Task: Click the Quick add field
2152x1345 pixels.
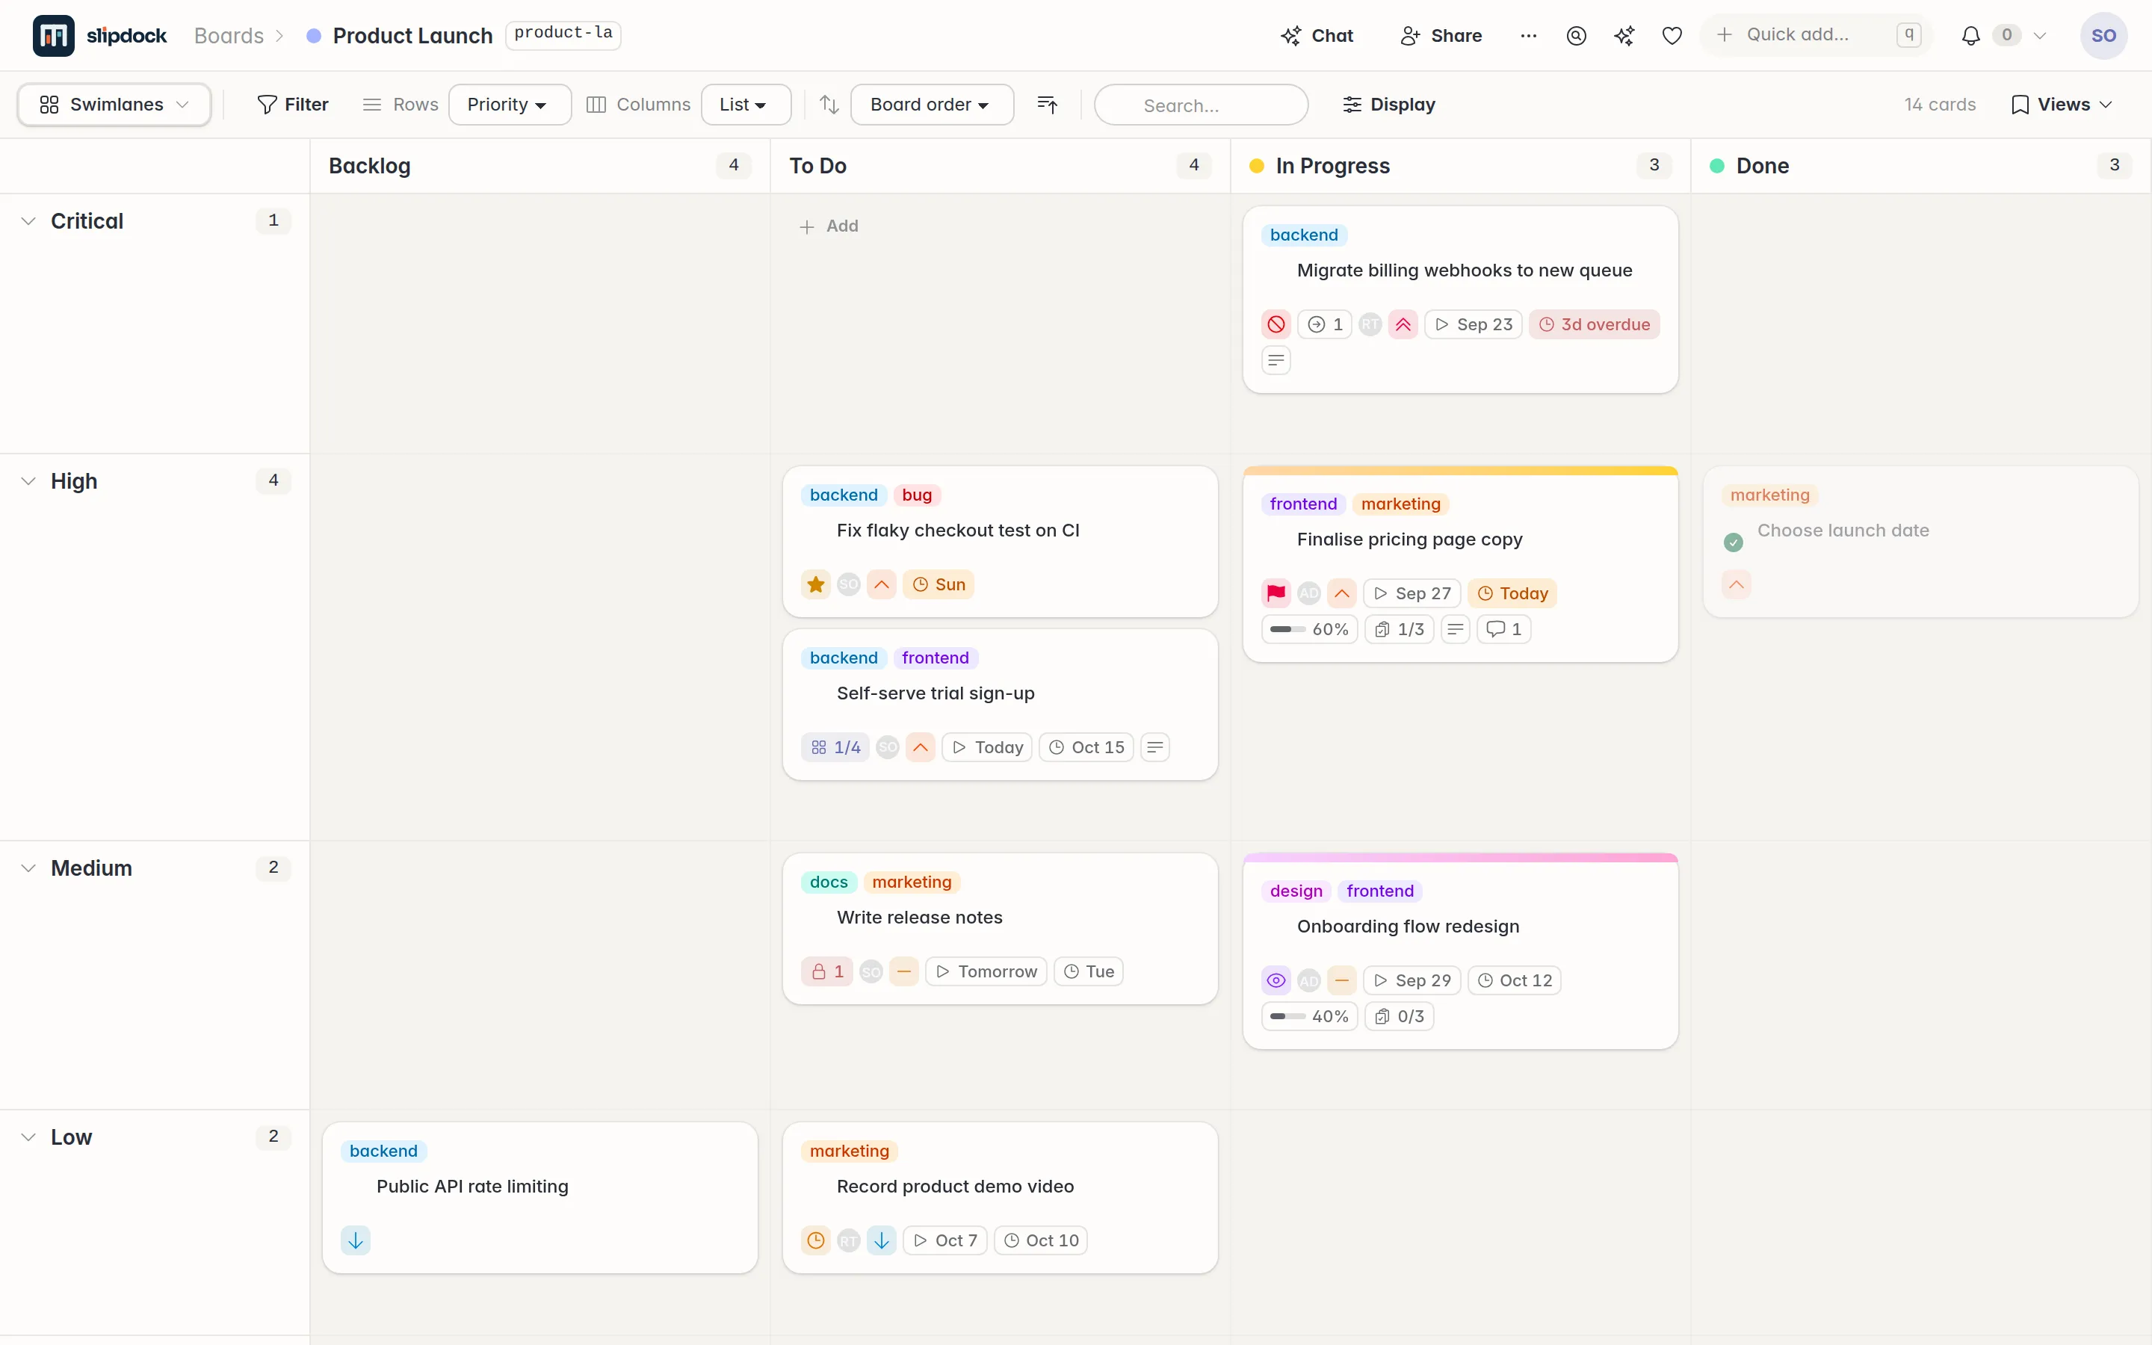Action: (x=1816, y=34)
